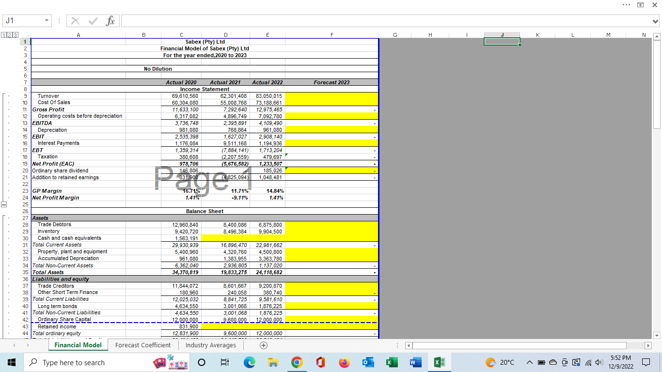The height and width of the screenshot is (372, 662).
Task: Open Task View on taskbar
Action: (225, 363)
